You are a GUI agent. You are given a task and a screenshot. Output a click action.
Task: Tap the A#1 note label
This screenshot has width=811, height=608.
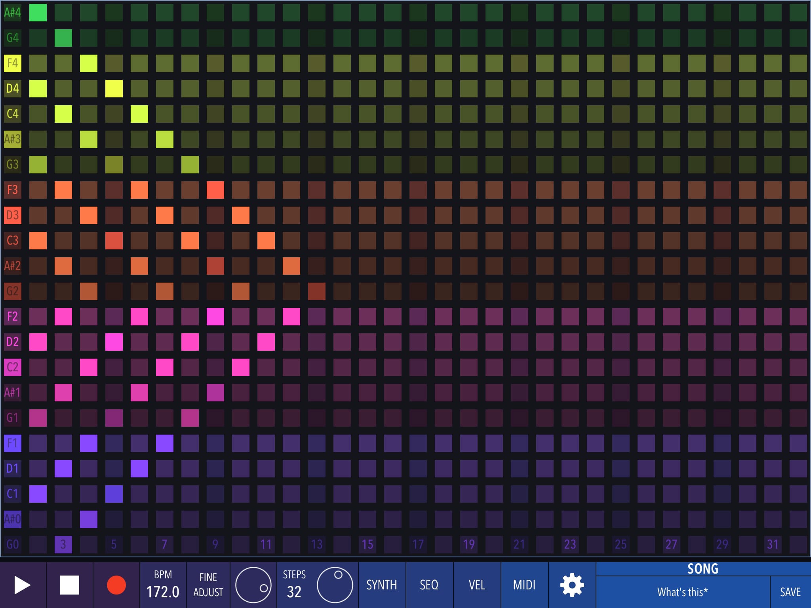(x=13, y=393)
